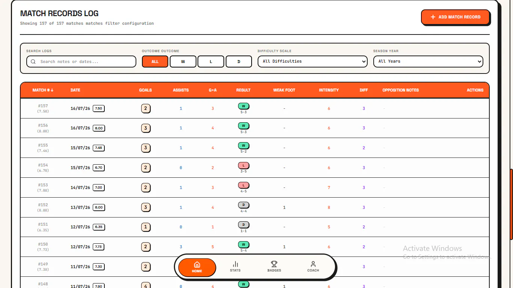This screenshot has height=288, width=513.
Task: Click the L result badge in match #154
Action: pyautogui.click(x=243, y=165)
